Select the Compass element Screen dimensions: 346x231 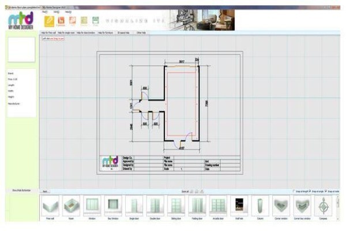coord(324,206)
